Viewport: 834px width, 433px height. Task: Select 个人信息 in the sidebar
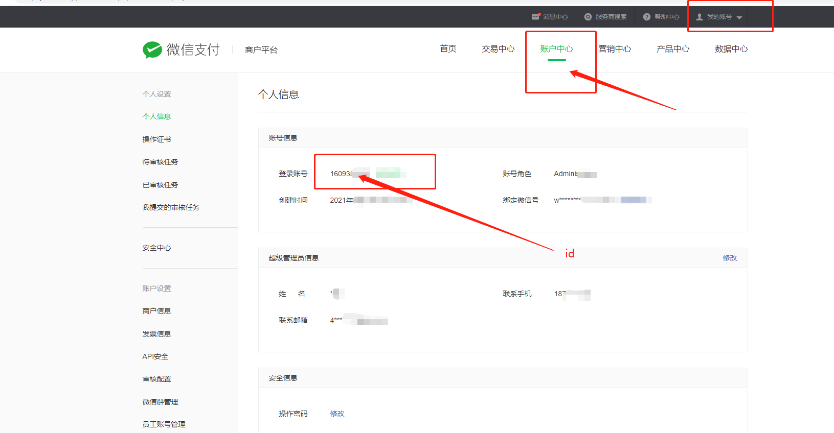point(156,116)
